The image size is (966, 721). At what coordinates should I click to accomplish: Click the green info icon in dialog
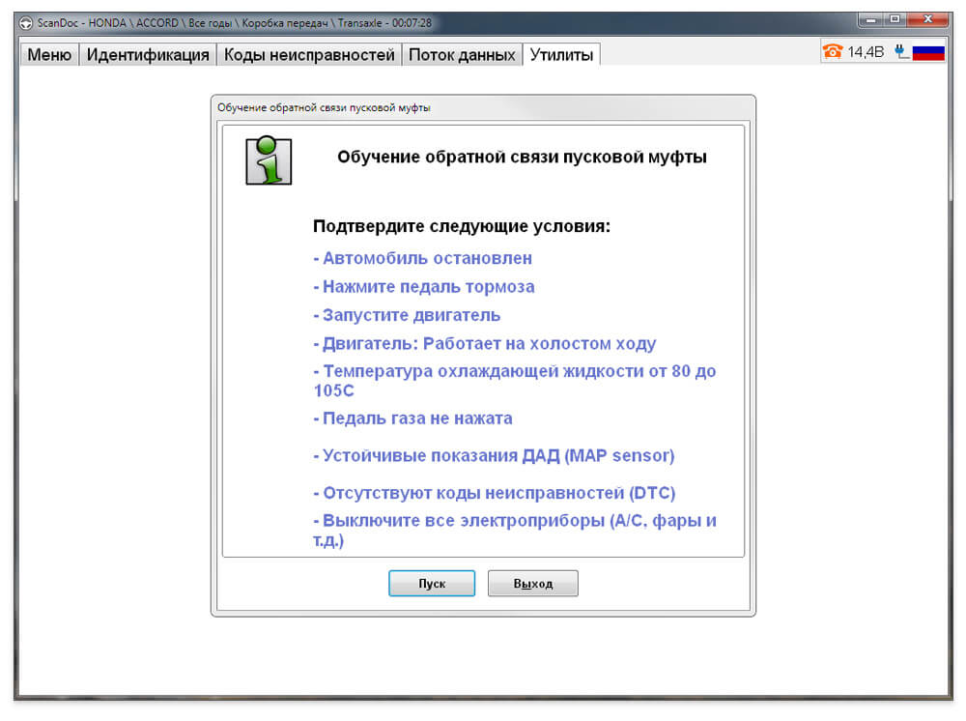coord(269,160)
